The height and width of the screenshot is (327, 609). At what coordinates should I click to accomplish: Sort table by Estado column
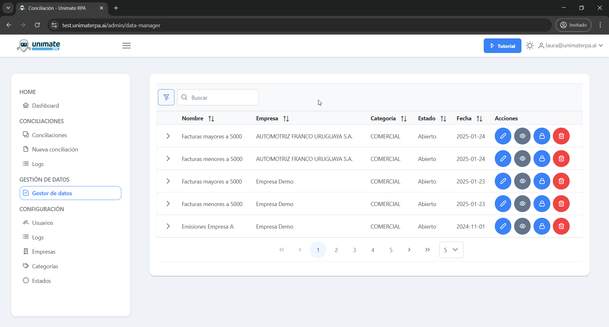[x=443, y=119]
